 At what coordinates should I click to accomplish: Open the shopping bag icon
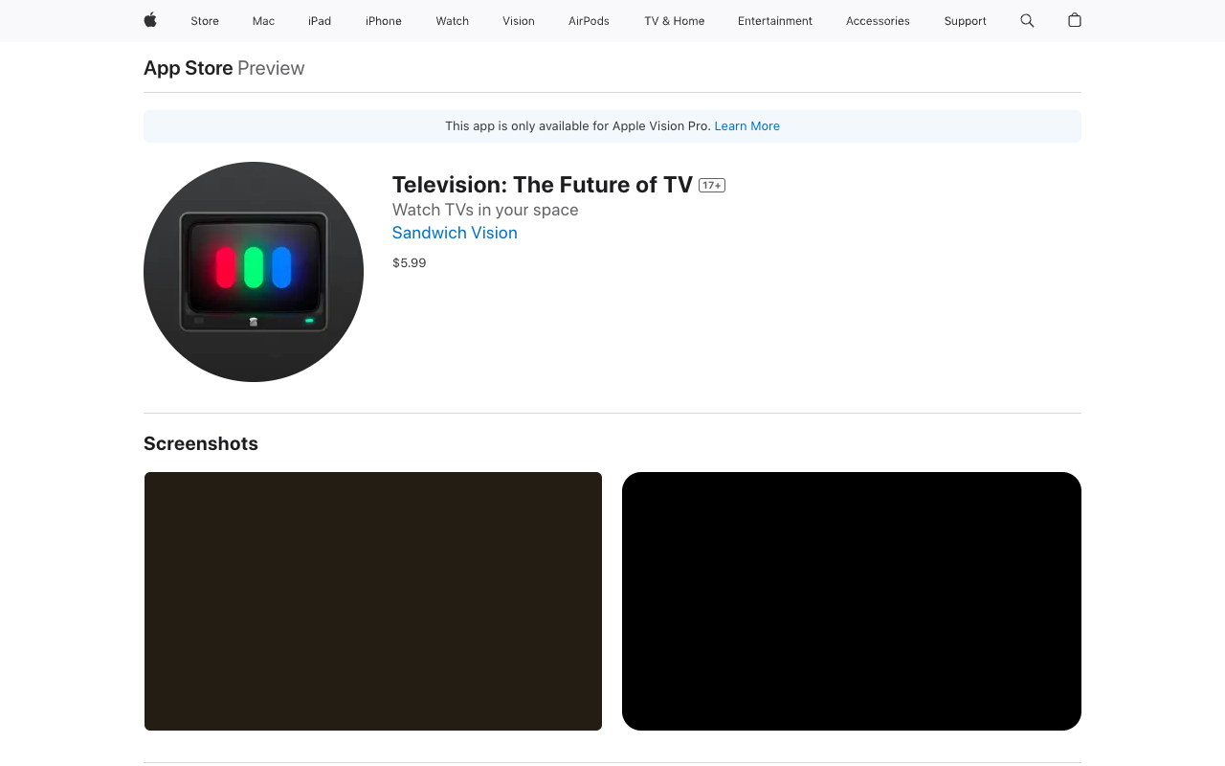pos(1075,20)
